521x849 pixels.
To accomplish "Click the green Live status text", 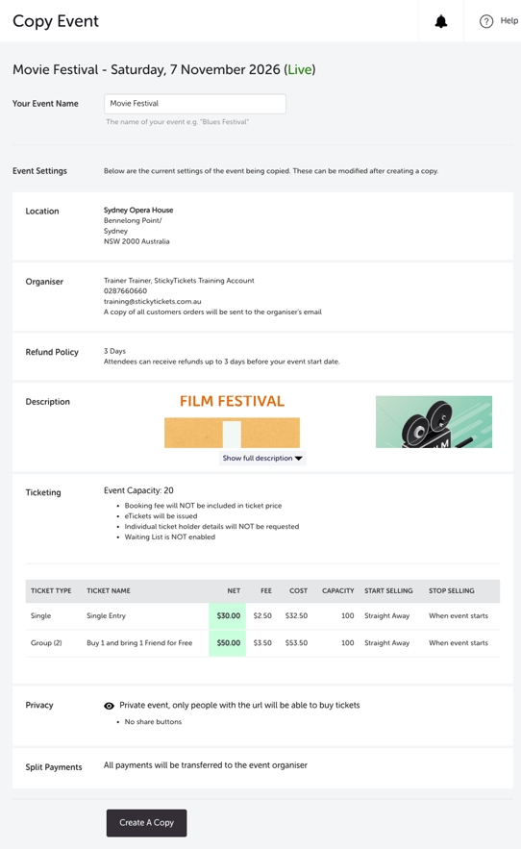I will click(300, 70).
